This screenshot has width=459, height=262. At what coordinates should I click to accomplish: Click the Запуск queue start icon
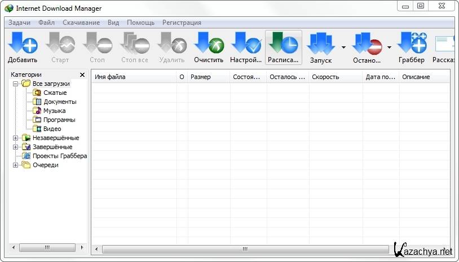click(x=321, y=44)
